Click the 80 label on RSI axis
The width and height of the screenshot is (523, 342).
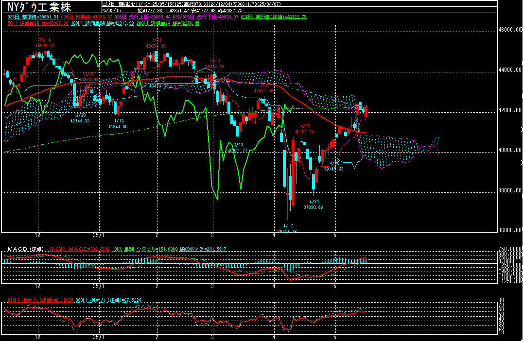click(x=501, y=300)
